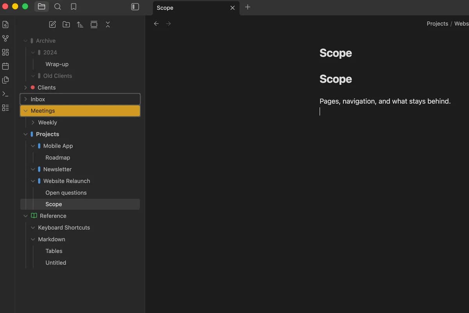Select the Website Relaunch folder label

(67, 181)
